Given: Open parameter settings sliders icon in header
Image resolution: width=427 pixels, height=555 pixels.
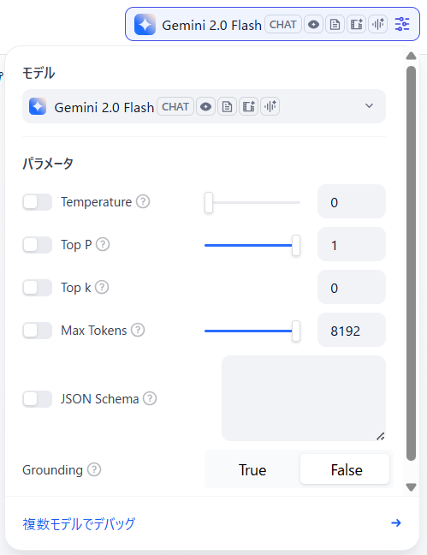Looking at the screenshot, I should tap(402, 24).
